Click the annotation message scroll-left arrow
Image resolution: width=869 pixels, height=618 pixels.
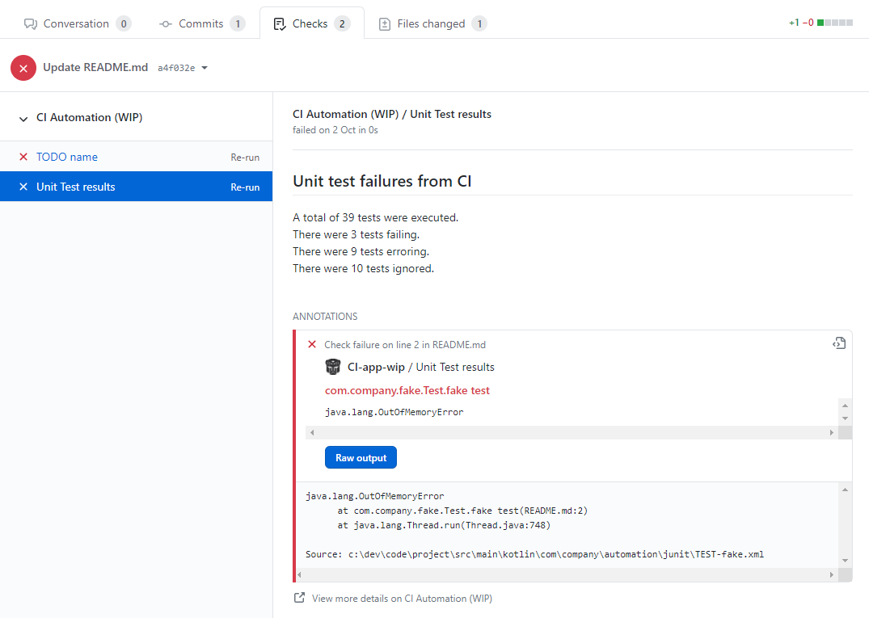click(312, 432)
